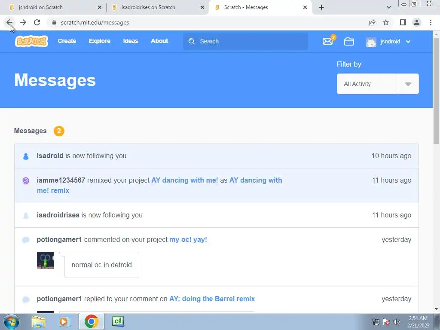Click the Scratch search field
This screenshot has height=330, width=440.
point(245,41)
